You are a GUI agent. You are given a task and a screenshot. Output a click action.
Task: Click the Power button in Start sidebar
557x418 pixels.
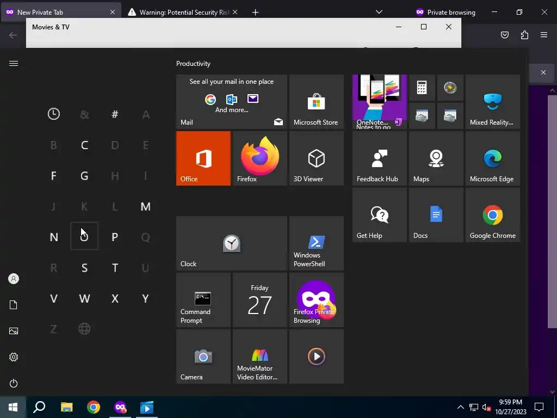point(14,383)
